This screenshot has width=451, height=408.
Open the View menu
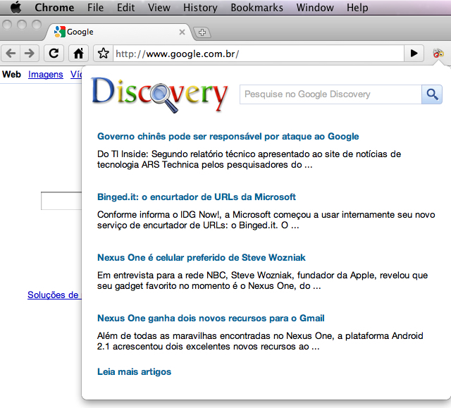coord(159,8)
